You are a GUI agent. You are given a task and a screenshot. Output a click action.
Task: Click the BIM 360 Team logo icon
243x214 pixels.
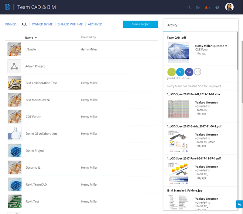click(x=7, y=7)
